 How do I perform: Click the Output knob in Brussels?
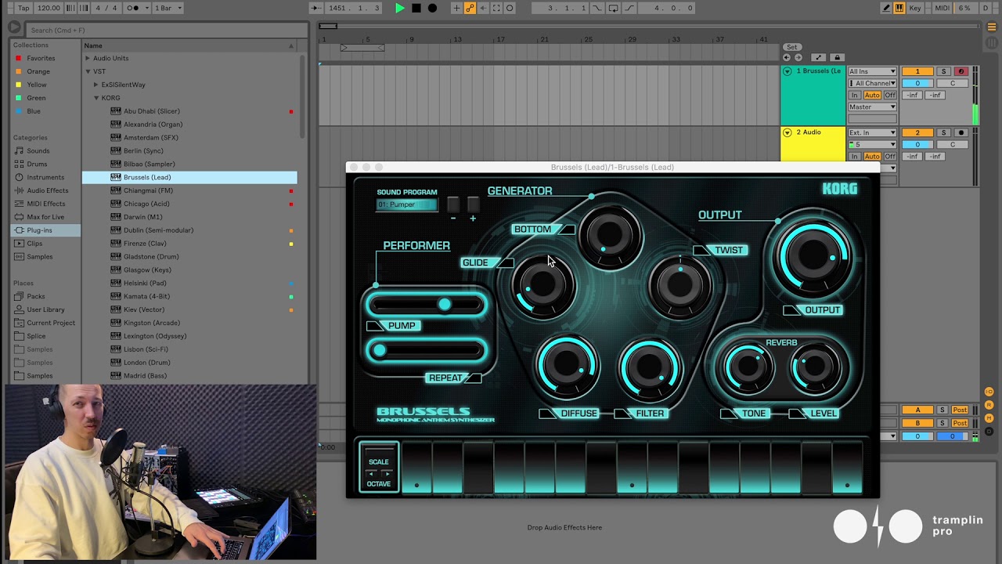[x=813, y=256]
